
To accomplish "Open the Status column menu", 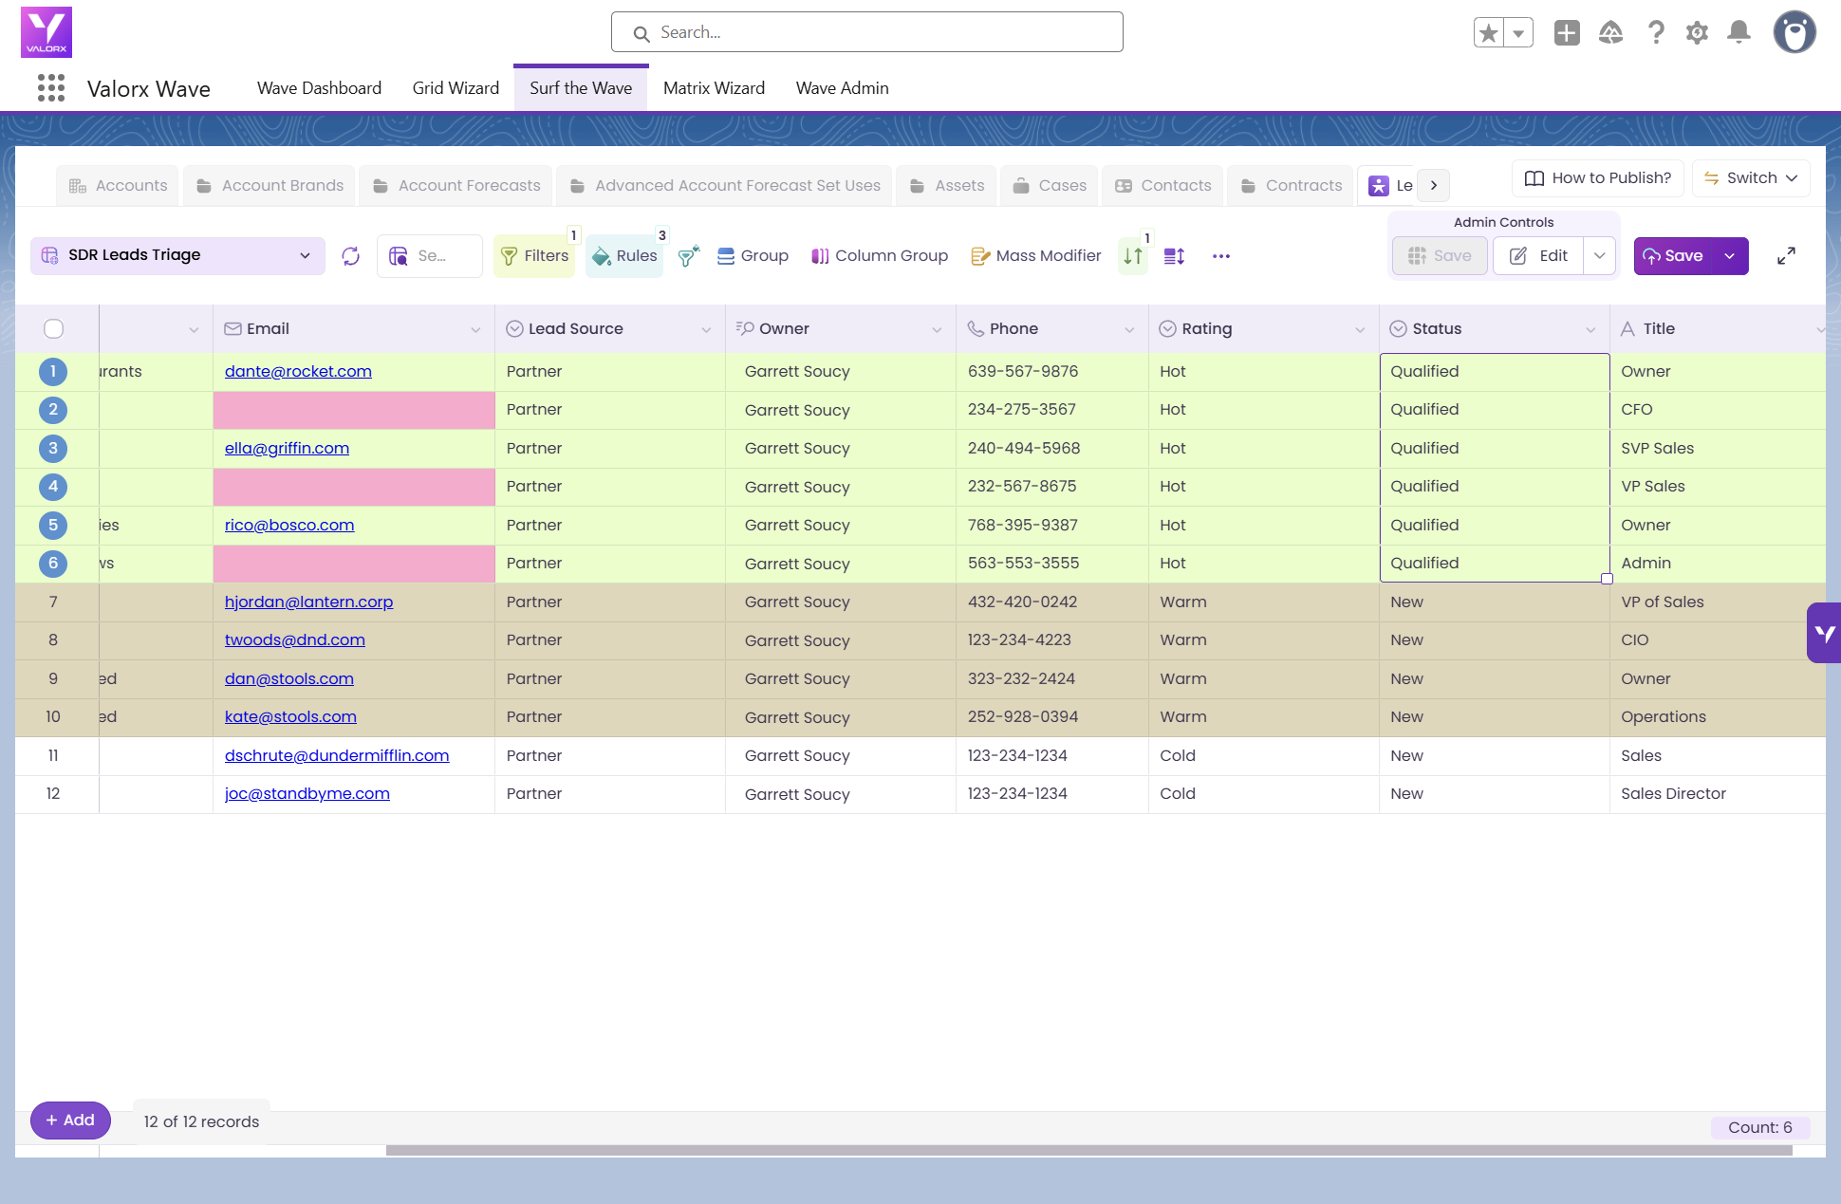I will click(x=1590, y=329).
